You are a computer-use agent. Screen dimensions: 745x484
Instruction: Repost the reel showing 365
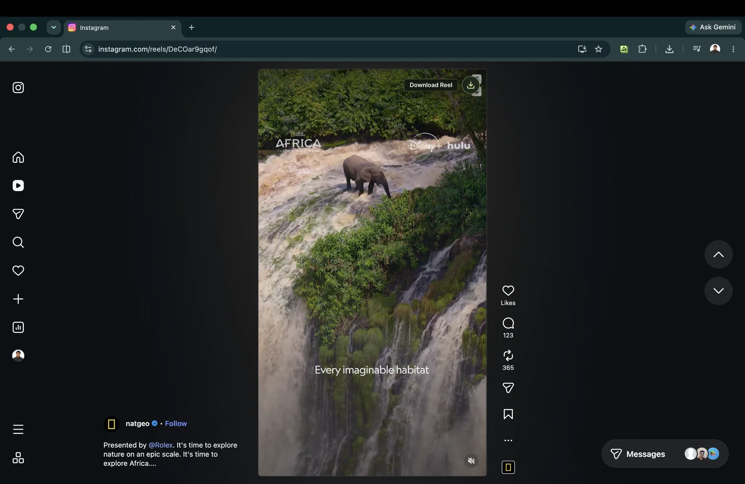508,356
